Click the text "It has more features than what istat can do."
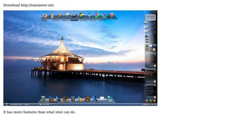 coord(39,112)
